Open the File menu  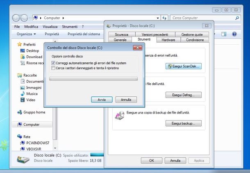17,27
